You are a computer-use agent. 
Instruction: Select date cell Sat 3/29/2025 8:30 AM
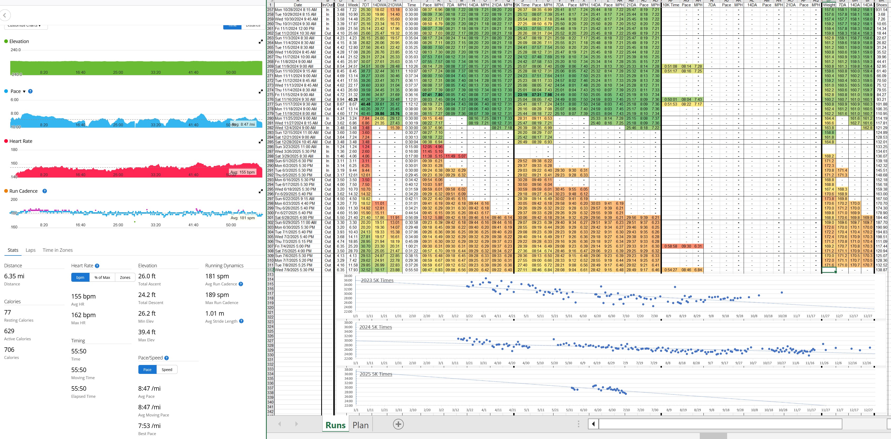click(x=298, y=156)
